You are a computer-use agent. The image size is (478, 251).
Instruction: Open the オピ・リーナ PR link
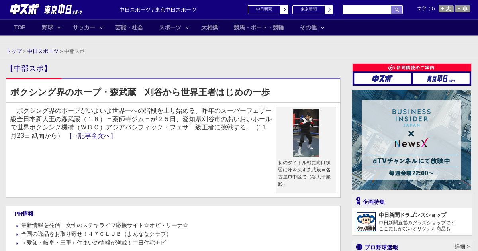coord(105,226)
